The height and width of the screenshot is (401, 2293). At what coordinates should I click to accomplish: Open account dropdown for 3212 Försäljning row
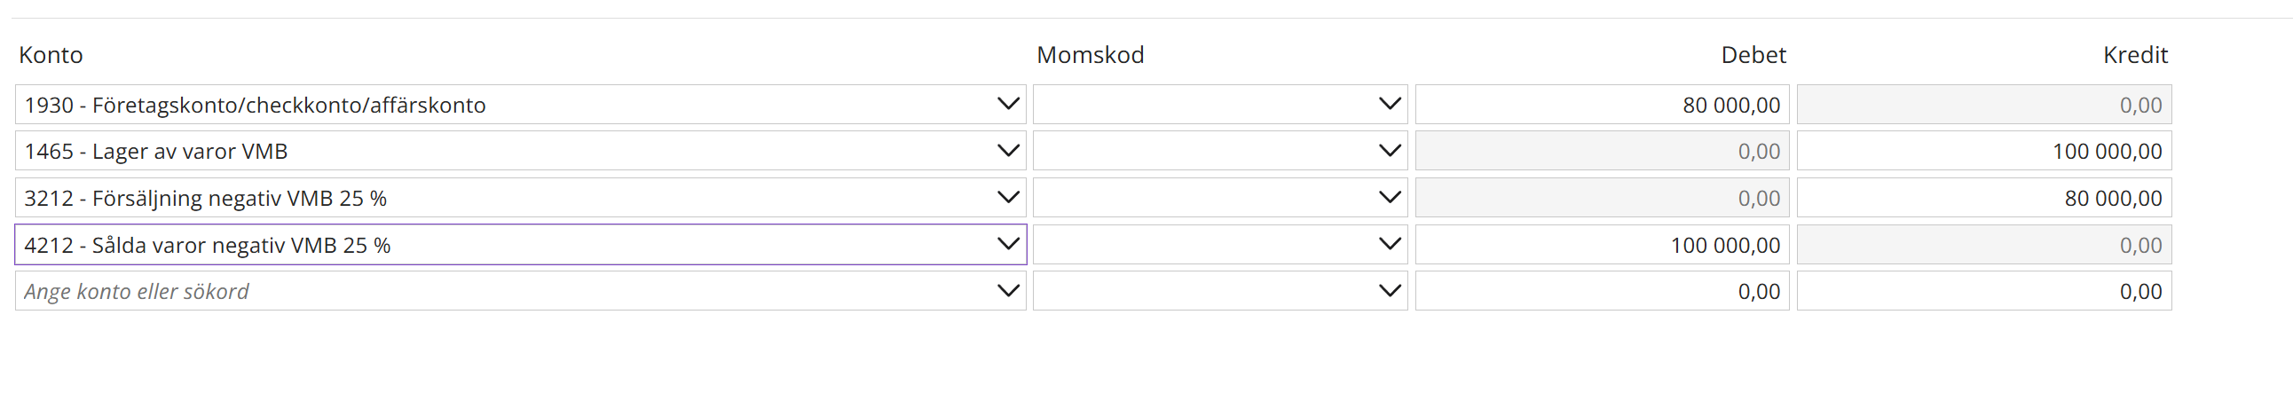pyautogui.click(x=1008, y=197)
